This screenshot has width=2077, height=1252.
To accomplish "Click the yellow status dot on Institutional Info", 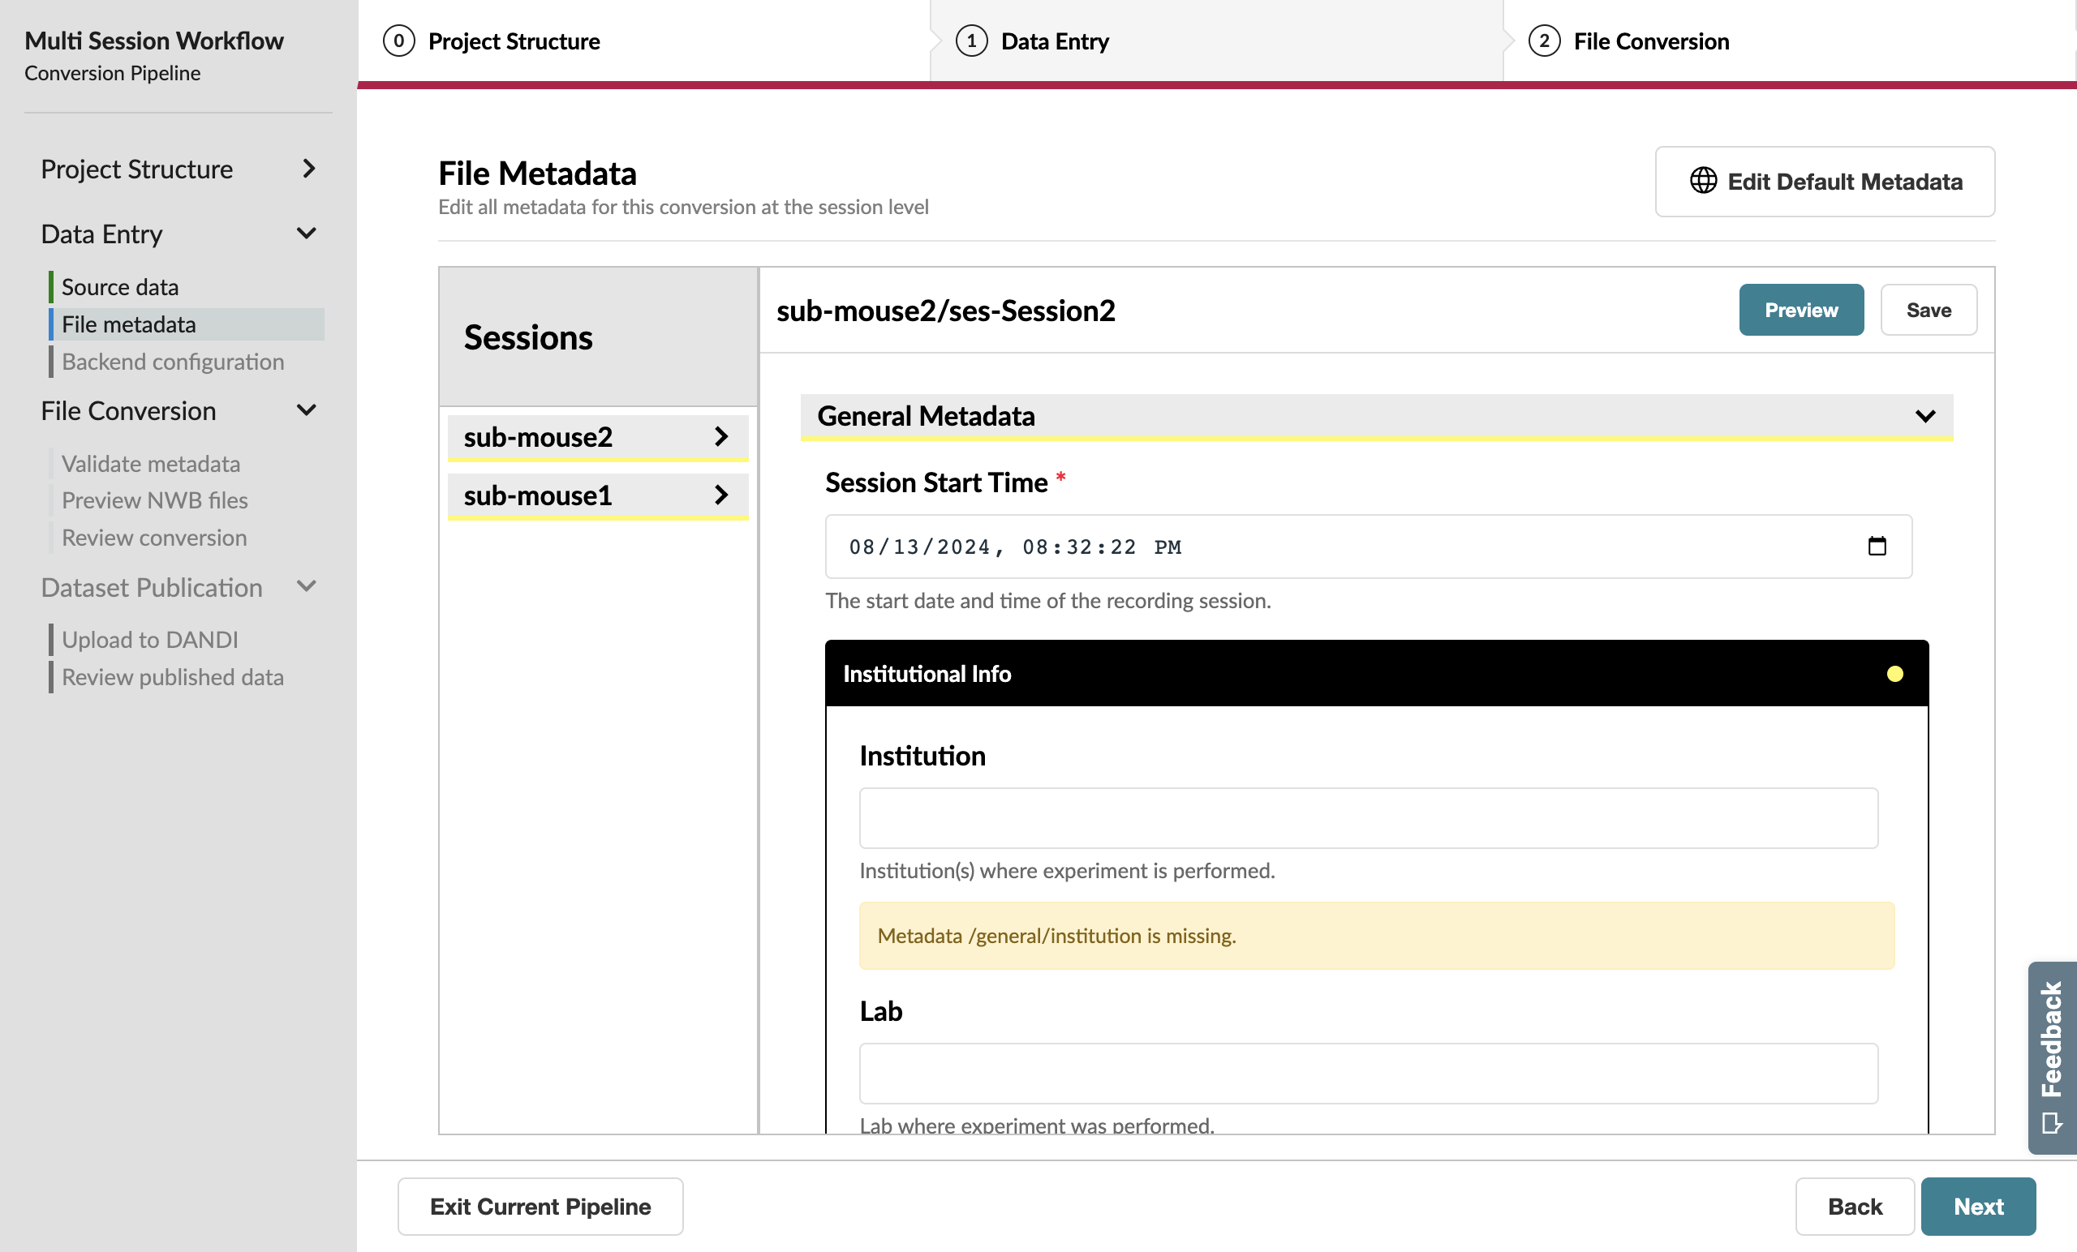I will click(x=1894, y=673).
